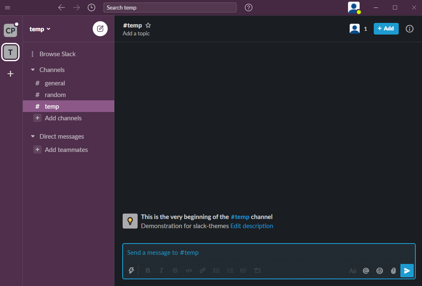Viewport: 422px width, 286px height.
Task: Open the hamburger menu icon
Action: tap(7, 7)
